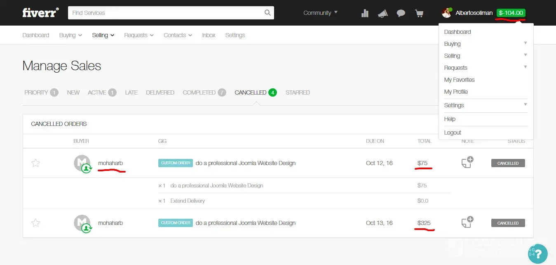Image resolution: width=556 pixels, height=265 pixels.
Task: Click the Find Services search field
Action: click(x=165, y=13)
